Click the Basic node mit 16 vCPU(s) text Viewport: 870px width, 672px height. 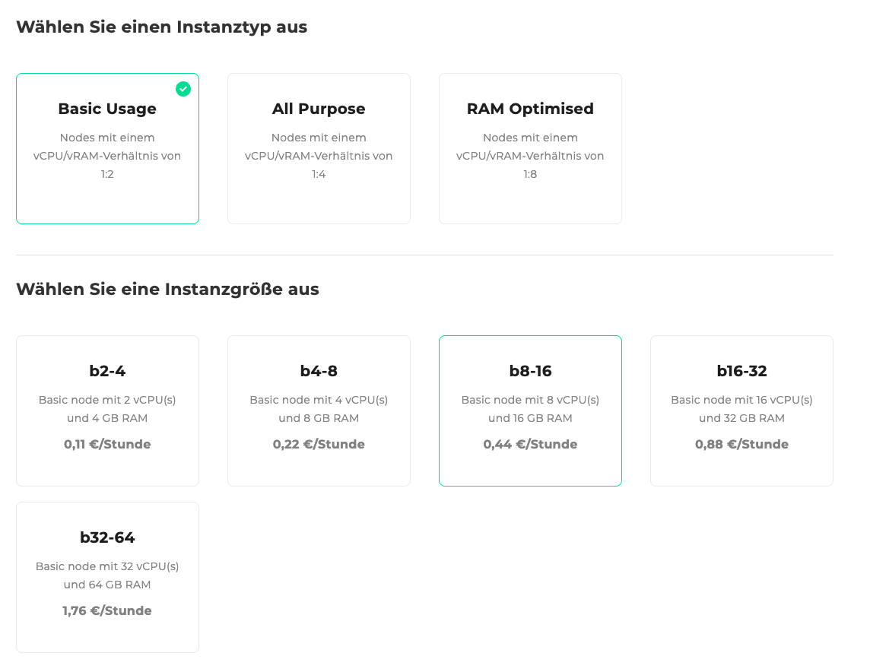click(x=741, y=399)
